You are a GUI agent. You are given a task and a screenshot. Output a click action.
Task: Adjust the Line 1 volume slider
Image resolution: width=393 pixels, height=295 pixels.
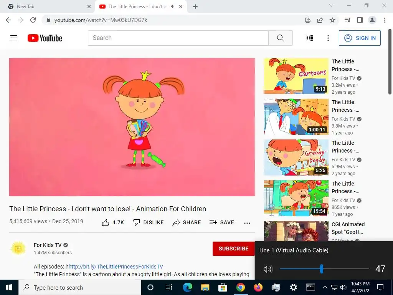point(324,269)
